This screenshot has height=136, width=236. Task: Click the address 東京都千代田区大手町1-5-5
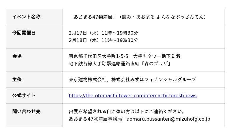[x=99, y=56]
